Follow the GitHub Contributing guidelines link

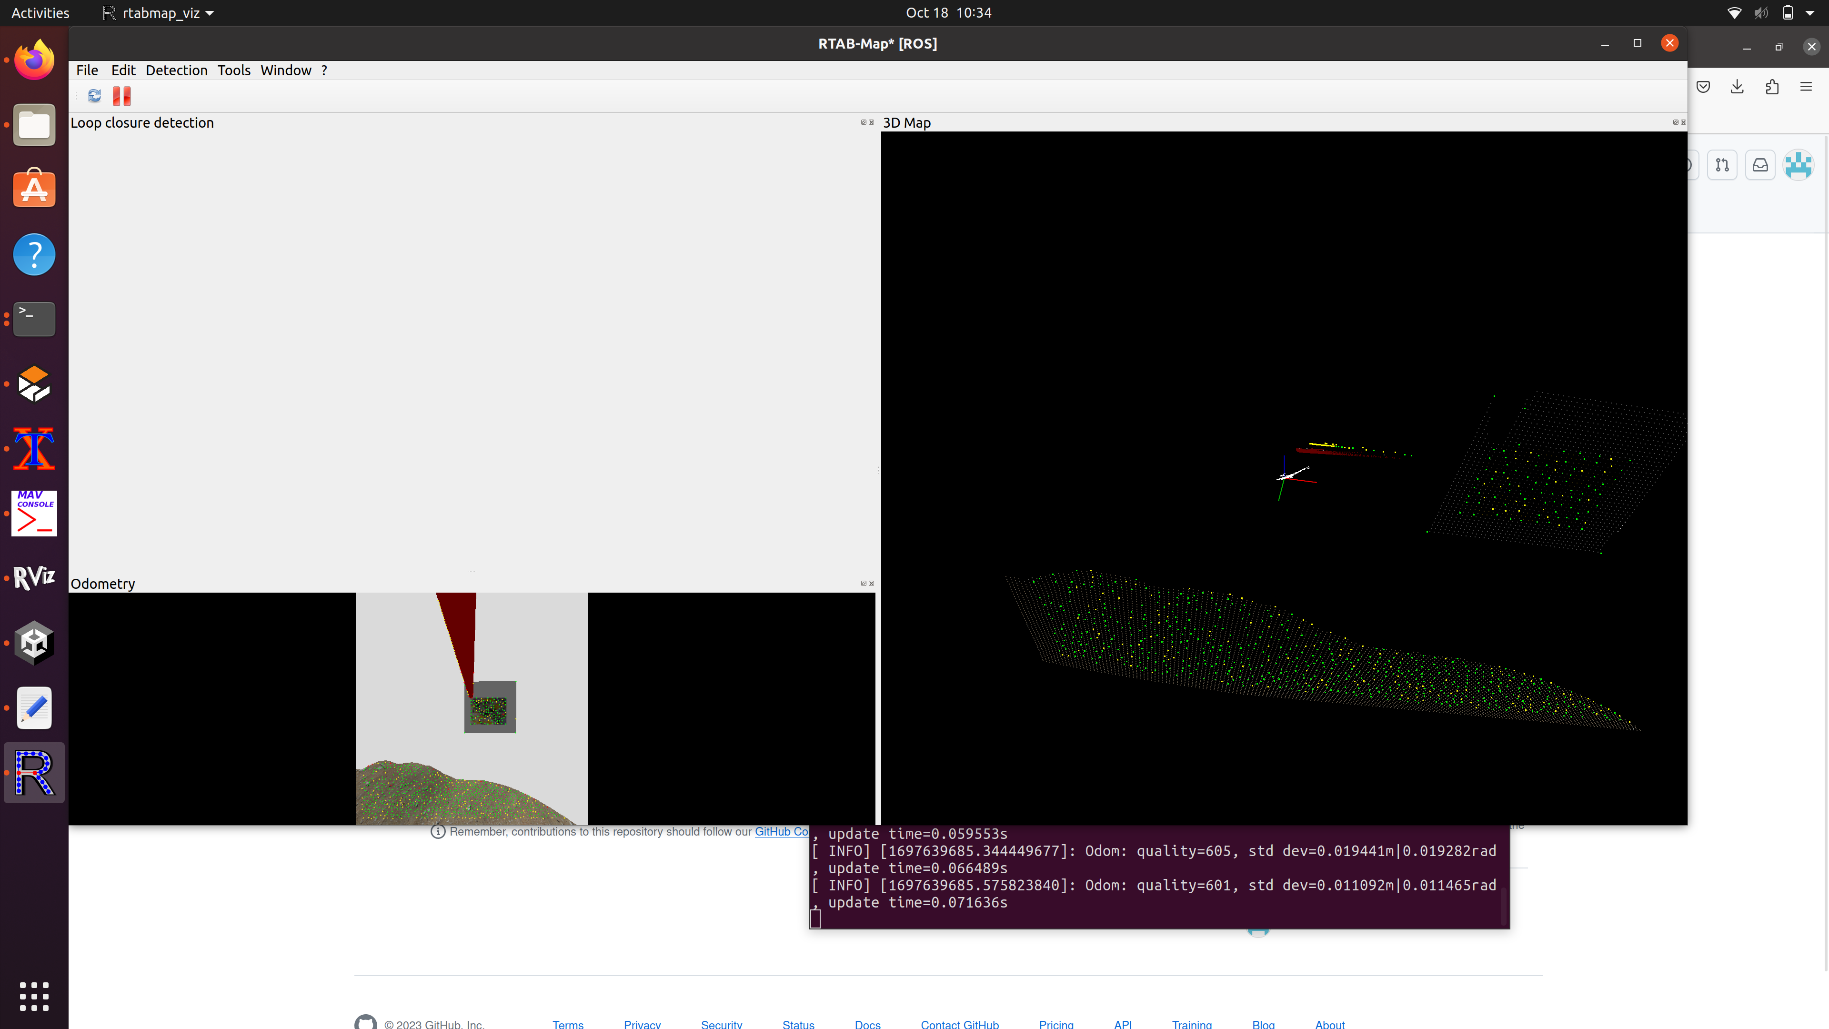782,832
